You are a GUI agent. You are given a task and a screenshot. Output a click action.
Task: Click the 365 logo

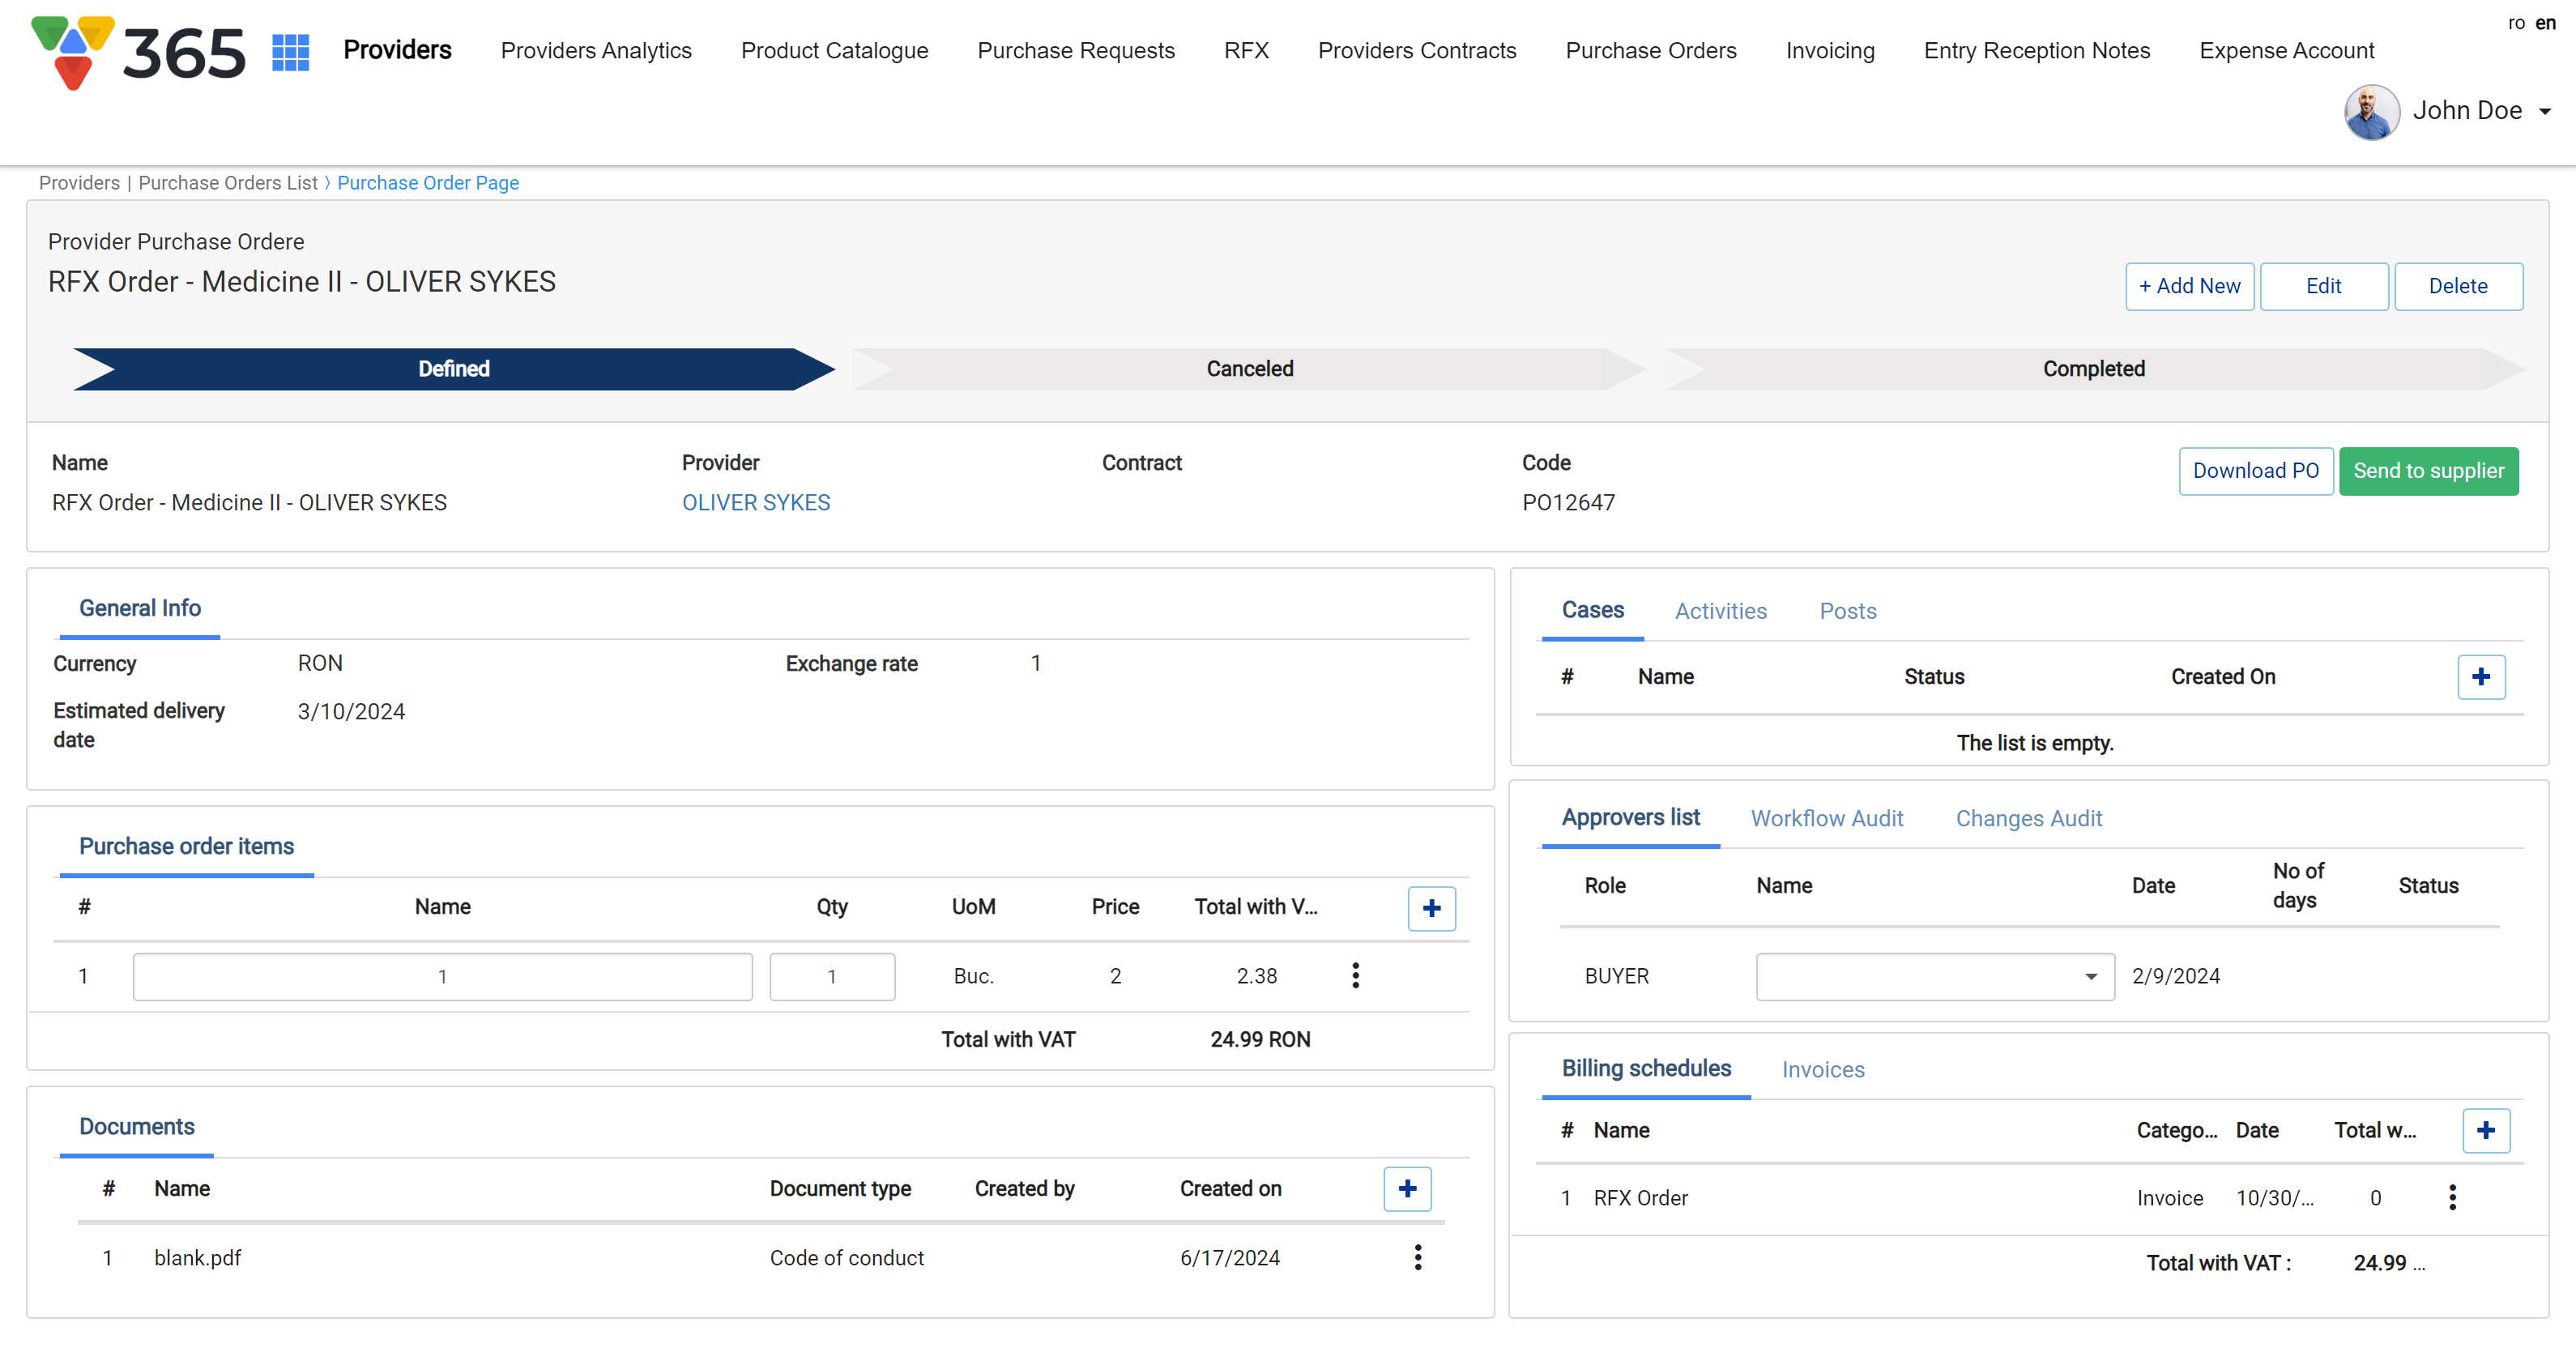pyautogui.click(x=139, y=51)
